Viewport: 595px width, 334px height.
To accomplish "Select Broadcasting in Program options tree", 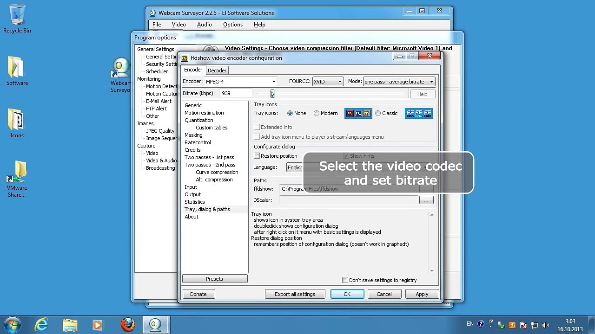I will click(160, 168).
